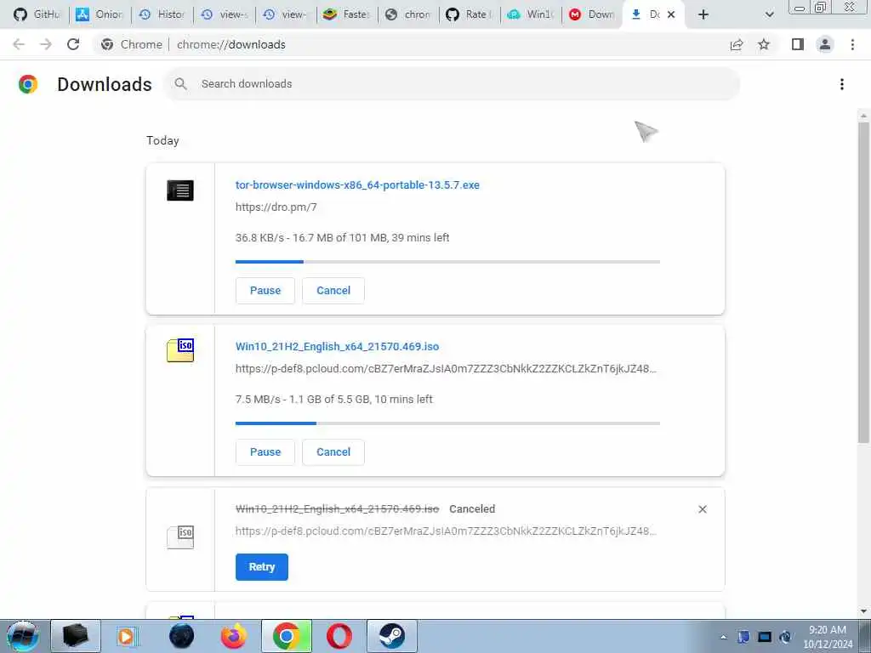Click the https://dro.pm/7 source URL
The image size is (871, 653).
pyautogui.click(x=276, y=207)
